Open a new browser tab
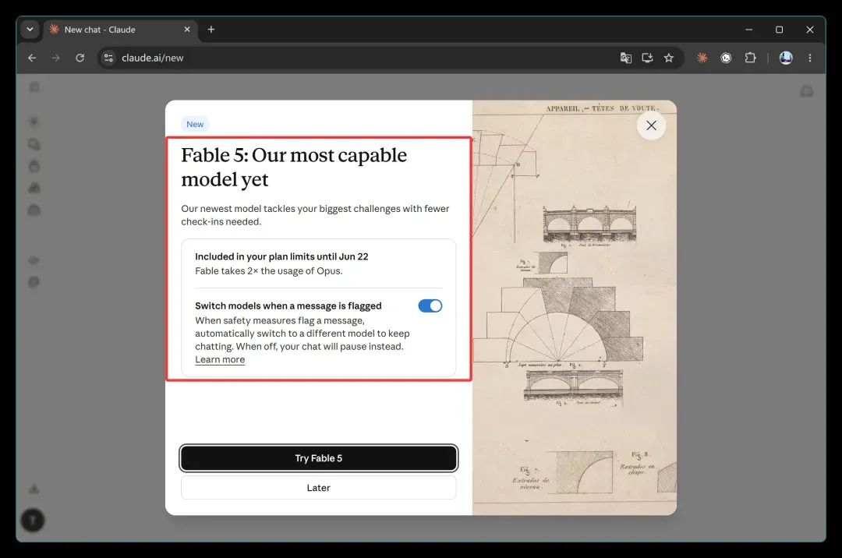This screenshot has height=558, width=842. tap(211, 30)
